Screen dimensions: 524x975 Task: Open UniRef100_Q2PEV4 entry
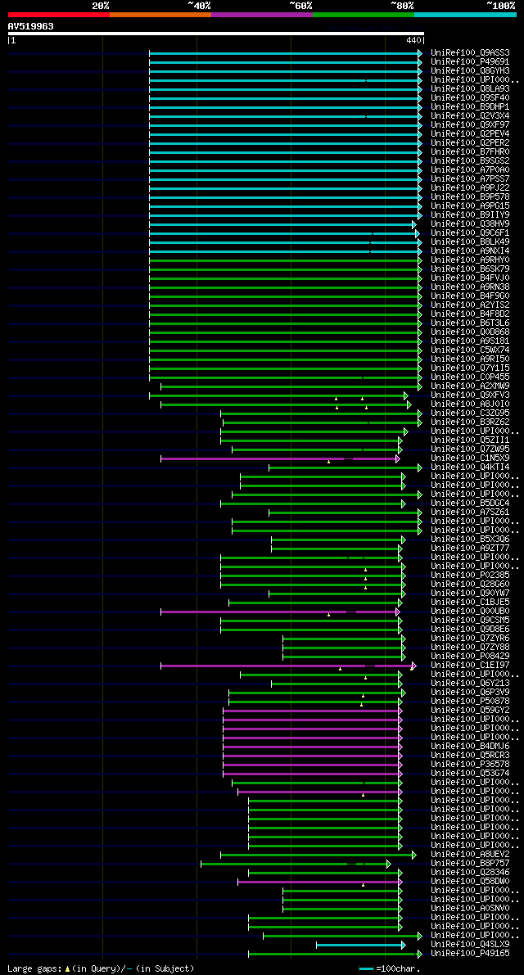tap(470, 134)
